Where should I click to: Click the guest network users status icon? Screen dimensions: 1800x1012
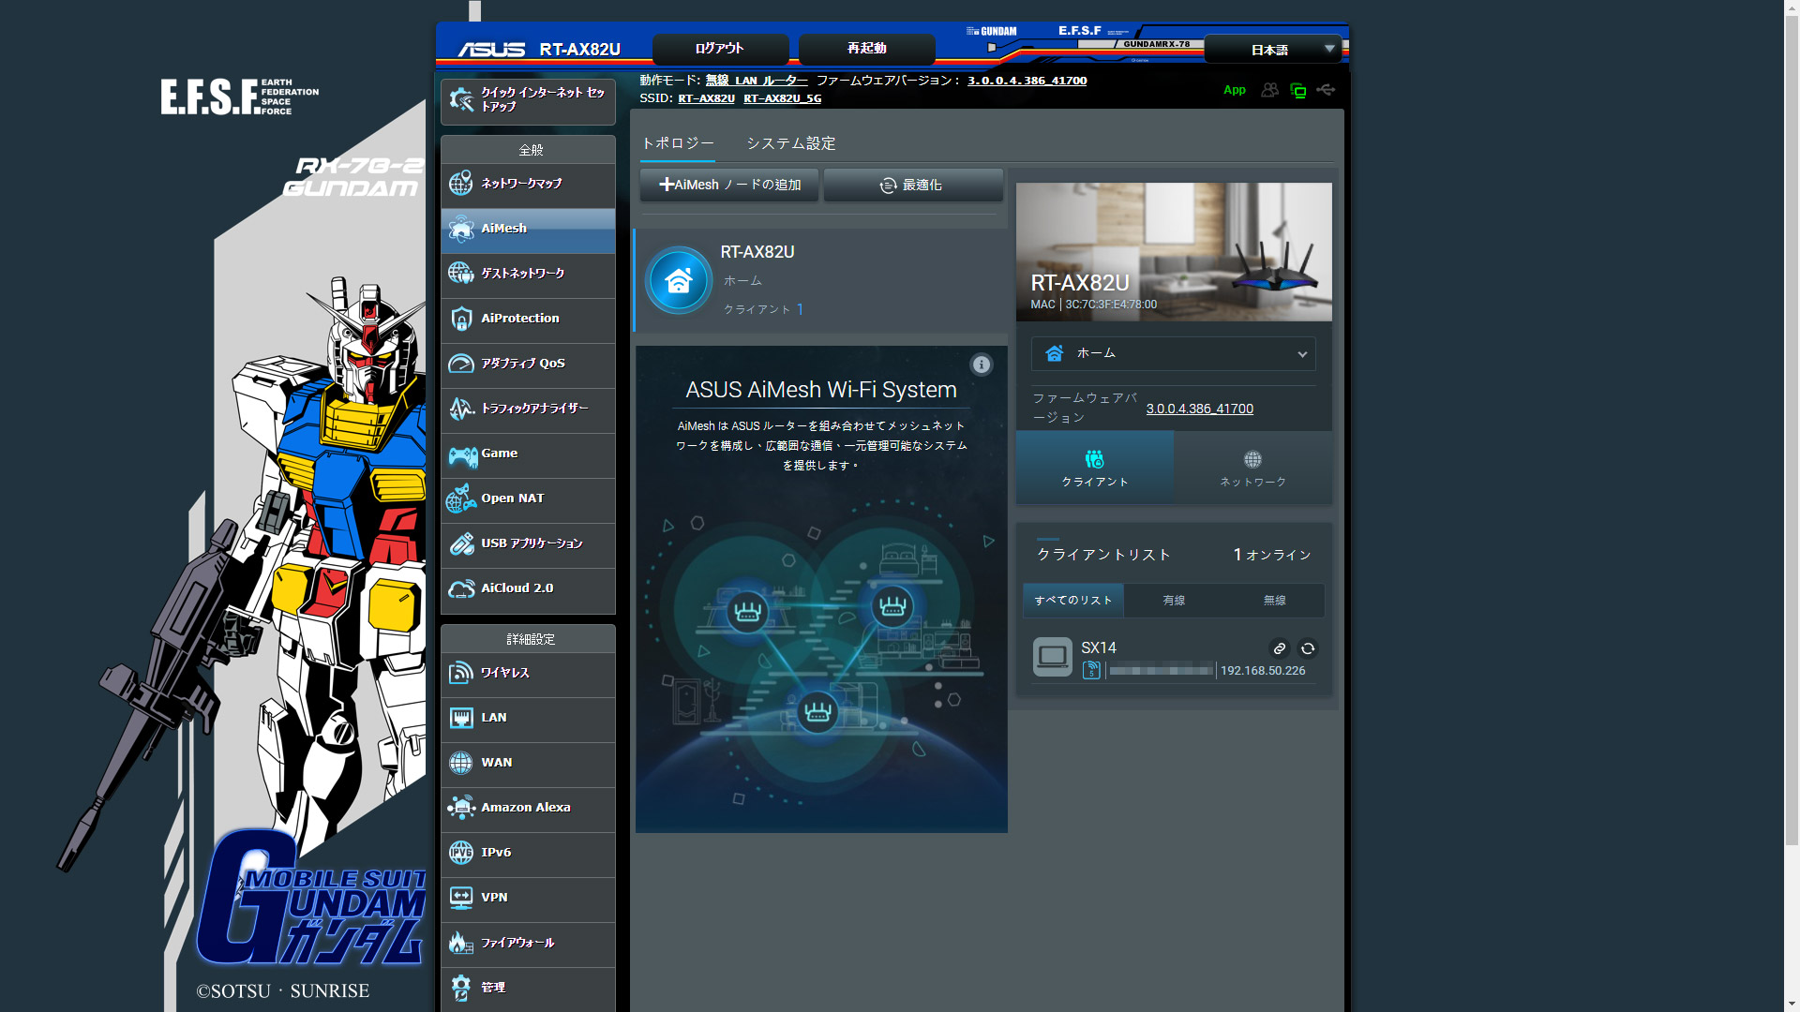[1269, 90]
